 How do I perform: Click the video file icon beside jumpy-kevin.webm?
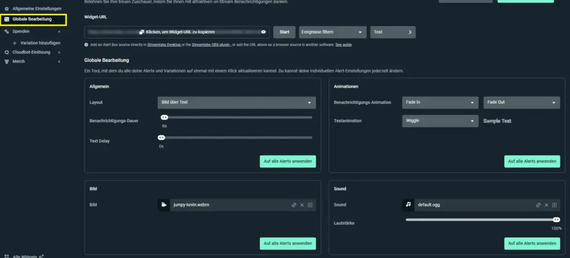164,205
